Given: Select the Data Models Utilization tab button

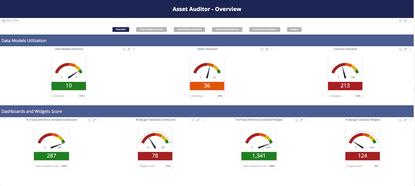Looking at the screenshot, I should [190, 29].
